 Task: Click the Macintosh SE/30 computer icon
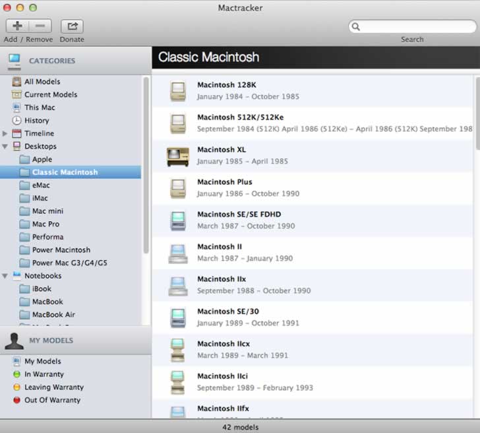click(x=178, y=317)
